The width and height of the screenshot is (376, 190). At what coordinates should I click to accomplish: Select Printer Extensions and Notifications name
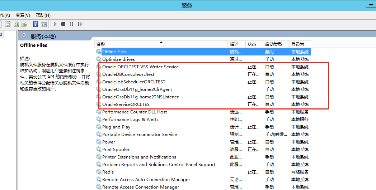pyautogui.click(x=139, y=157)
